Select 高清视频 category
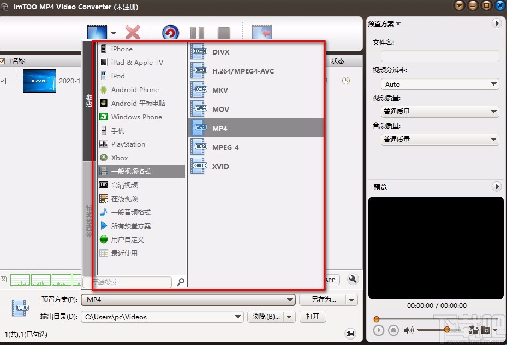This screenshot has width=507, height=345. (x=141, y=185)
